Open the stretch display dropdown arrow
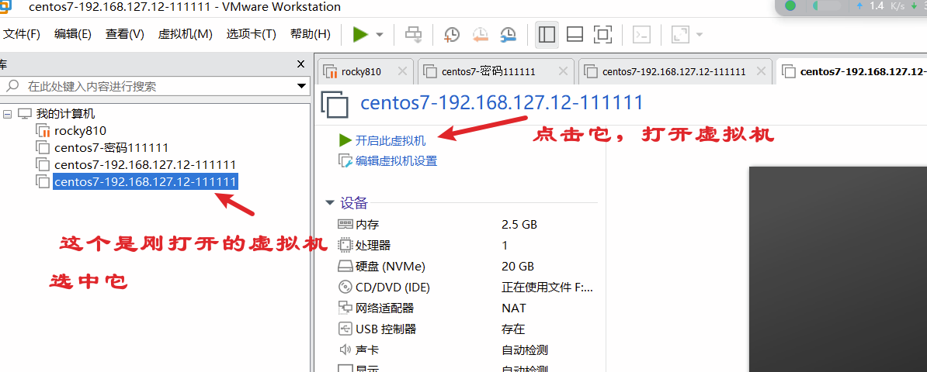Screen dimensions: 927x372 pyautogui.click(x=700, y=35)
